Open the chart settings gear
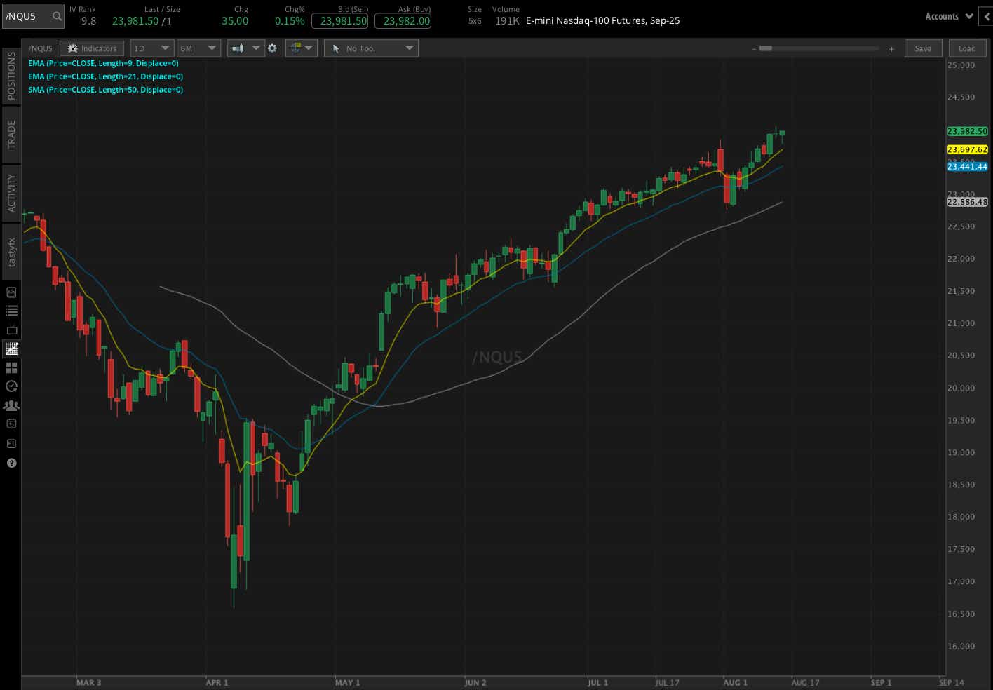The width and height of the screenshot is (993, 690). click(273, 48)
